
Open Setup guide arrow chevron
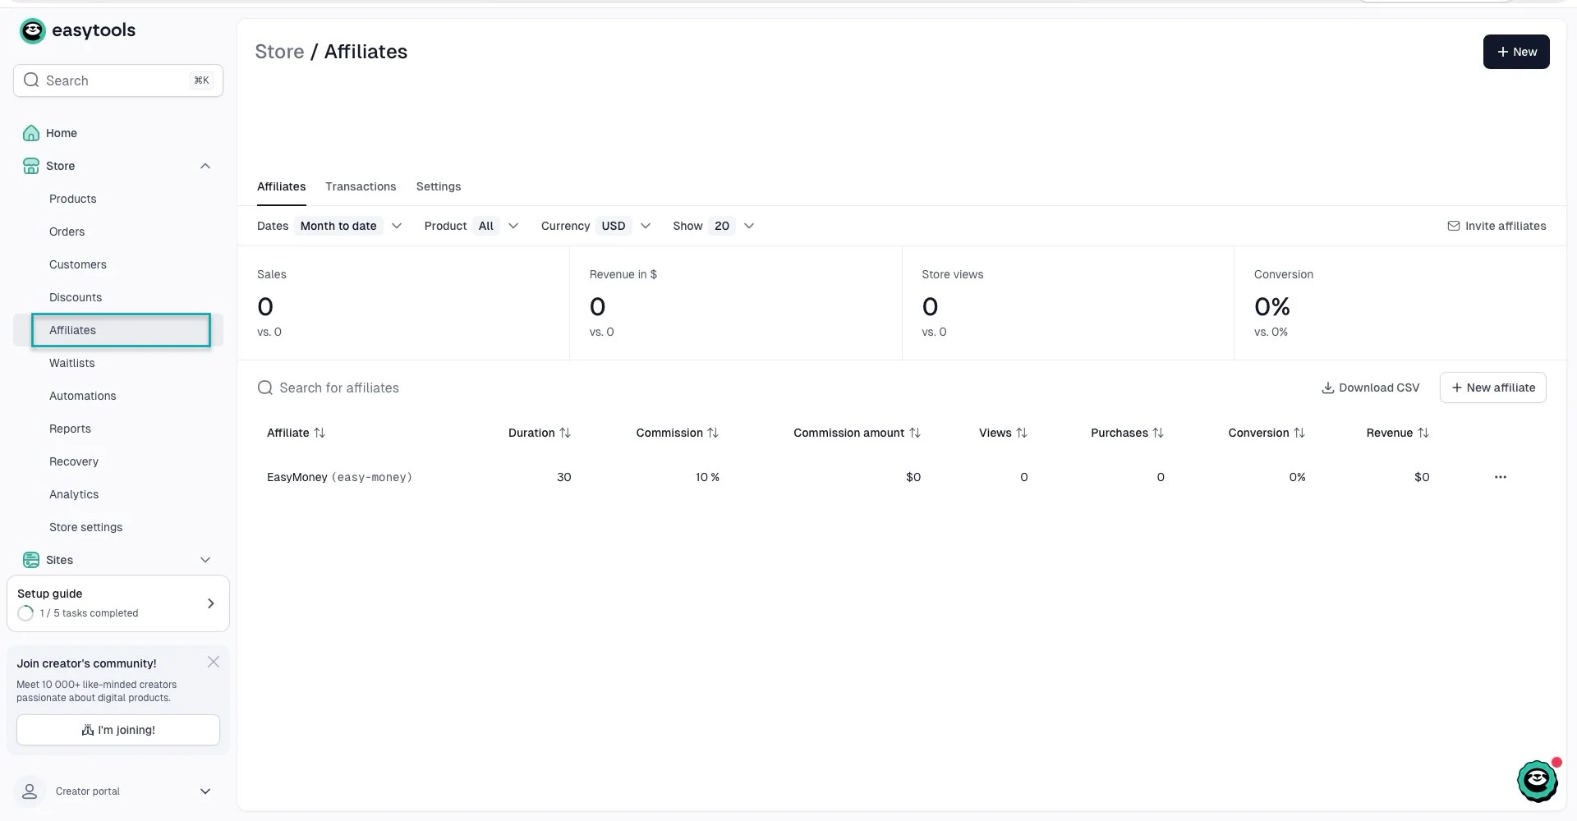point(211,603)
